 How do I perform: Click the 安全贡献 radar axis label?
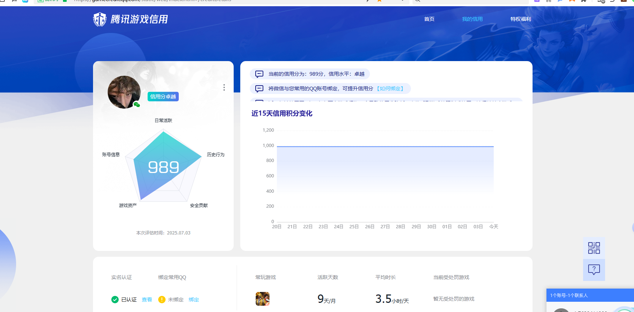pyautogui.click(x=199, y=206)
